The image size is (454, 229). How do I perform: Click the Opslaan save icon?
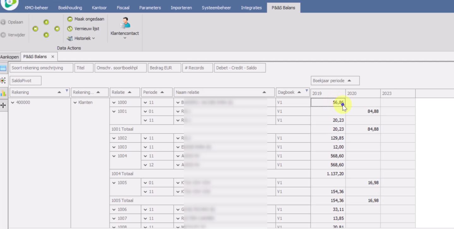point(3,22)
